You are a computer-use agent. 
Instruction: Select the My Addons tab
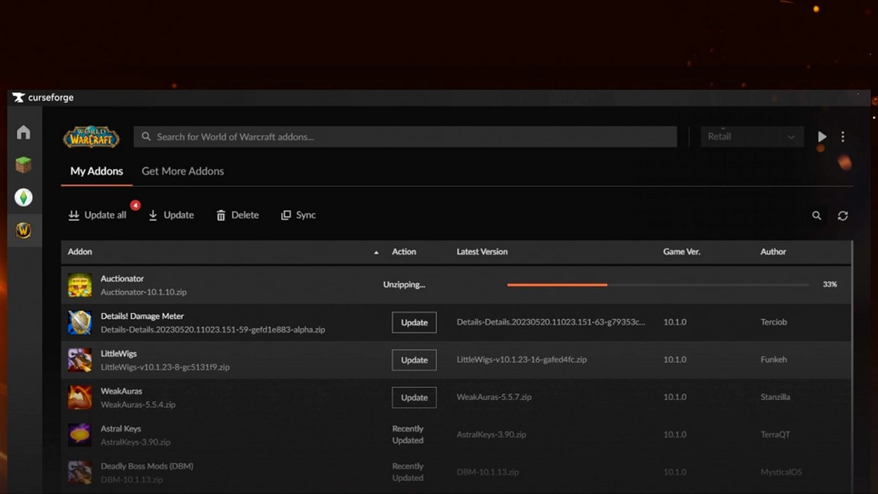pyautogui.click(x=96, y=171)
